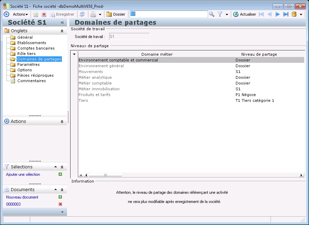
Task: Click the filter funnel icon in toolbar
Action: pos(220,14)
